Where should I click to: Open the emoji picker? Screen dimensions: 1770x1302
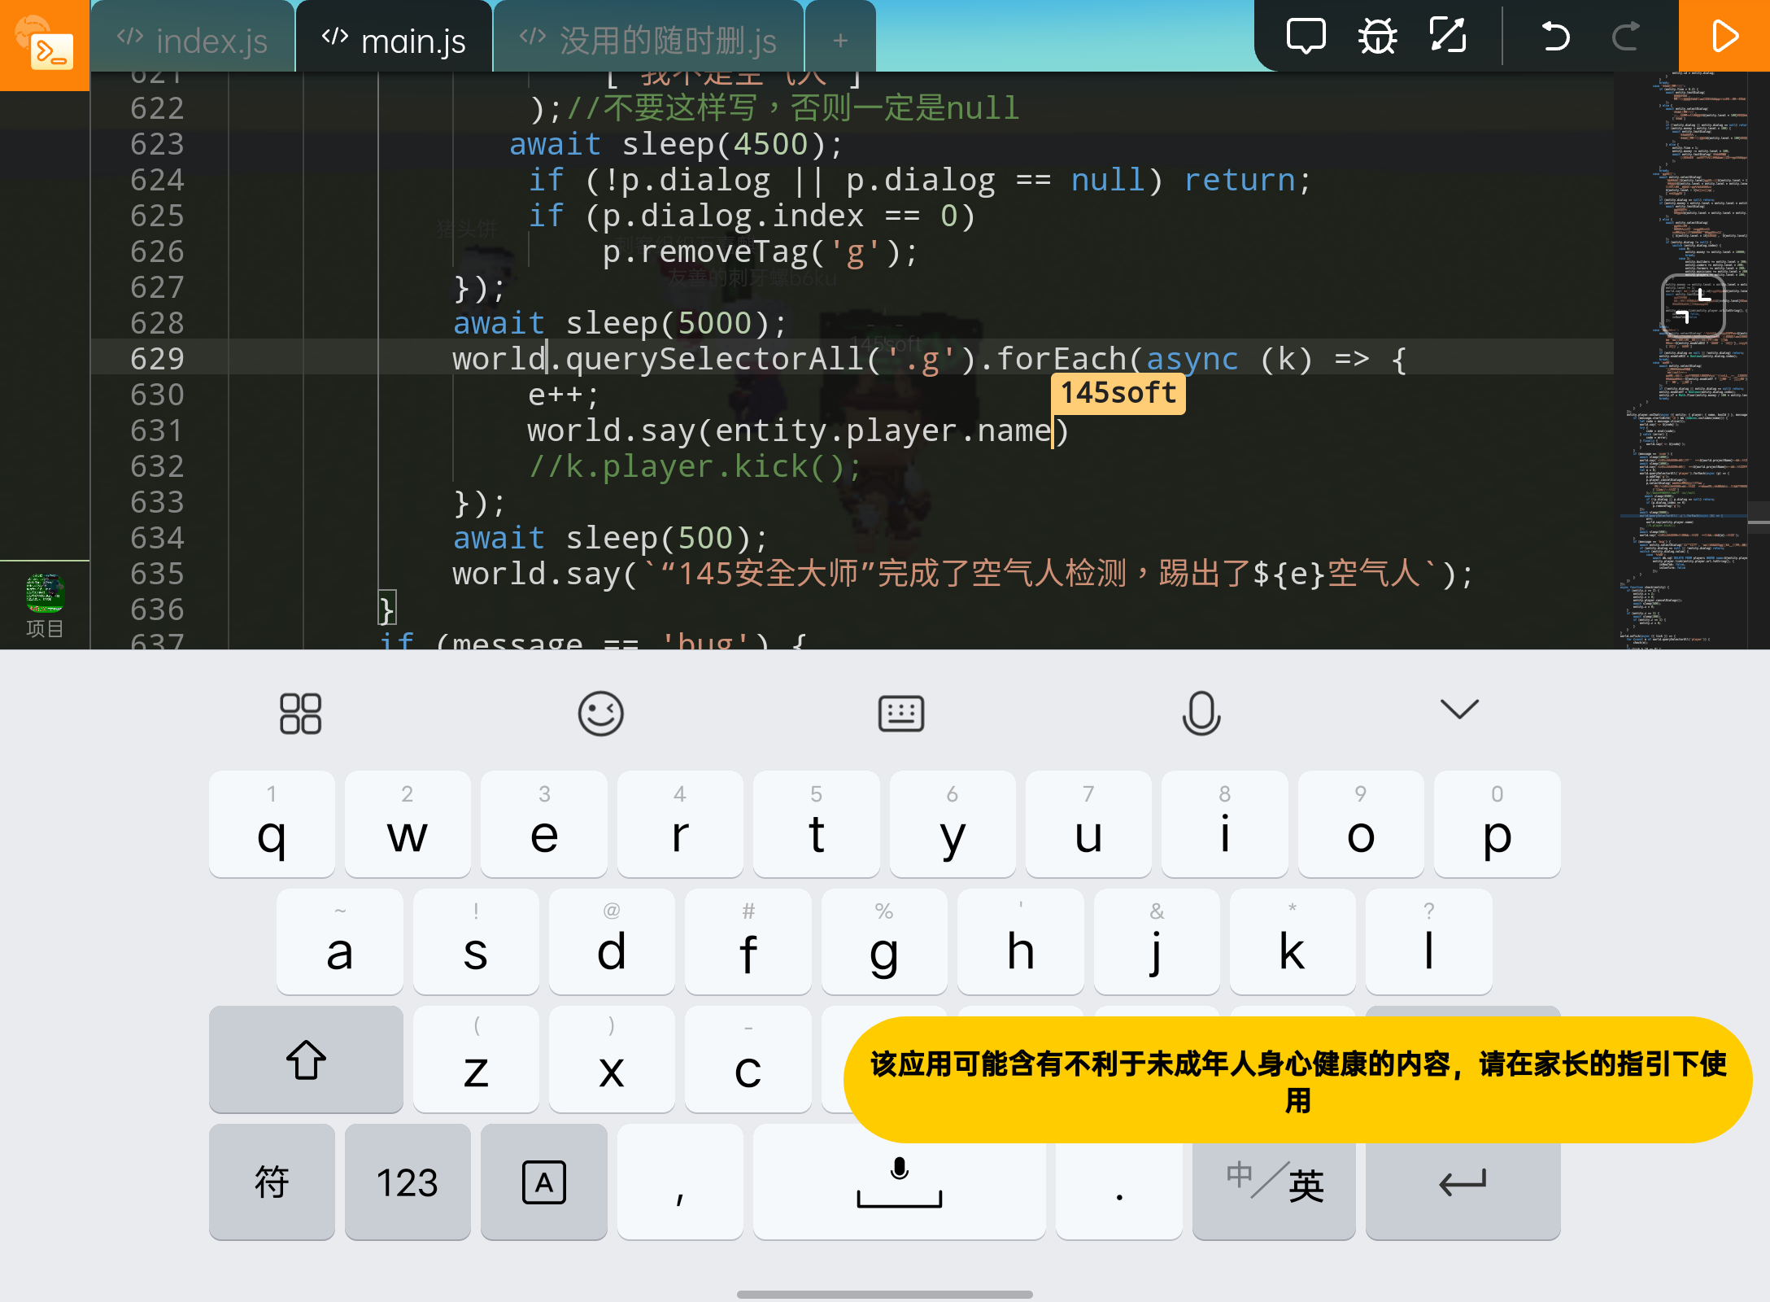point(600,714)
